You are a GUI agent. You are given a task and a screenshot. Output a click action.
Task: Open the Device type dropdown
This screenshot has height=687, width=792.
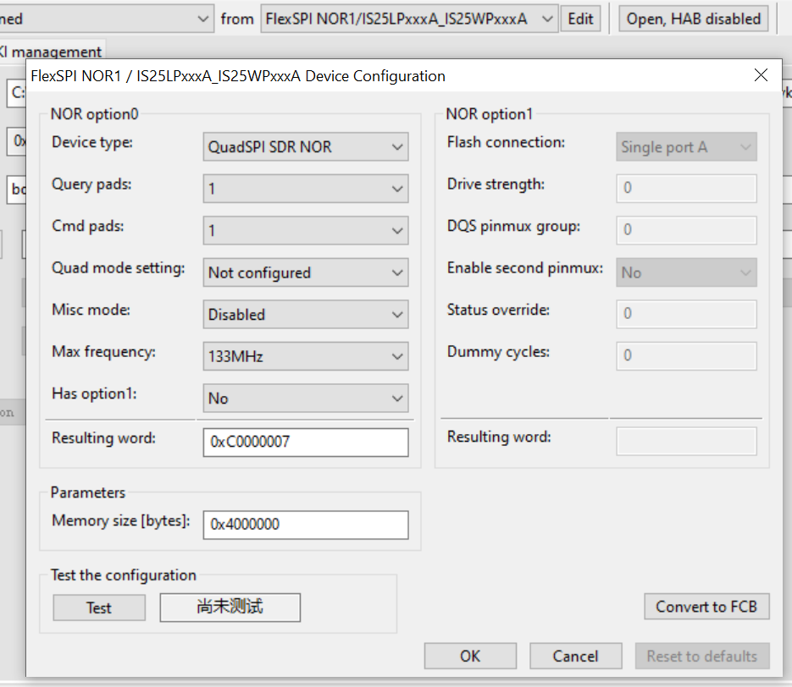point(306,146)
